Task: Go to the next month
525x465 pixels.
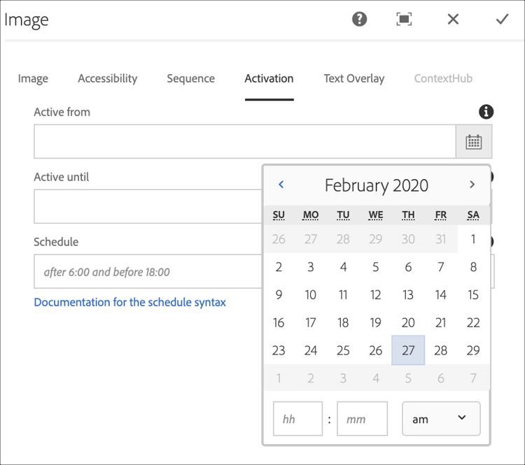Action: (472, 185)
